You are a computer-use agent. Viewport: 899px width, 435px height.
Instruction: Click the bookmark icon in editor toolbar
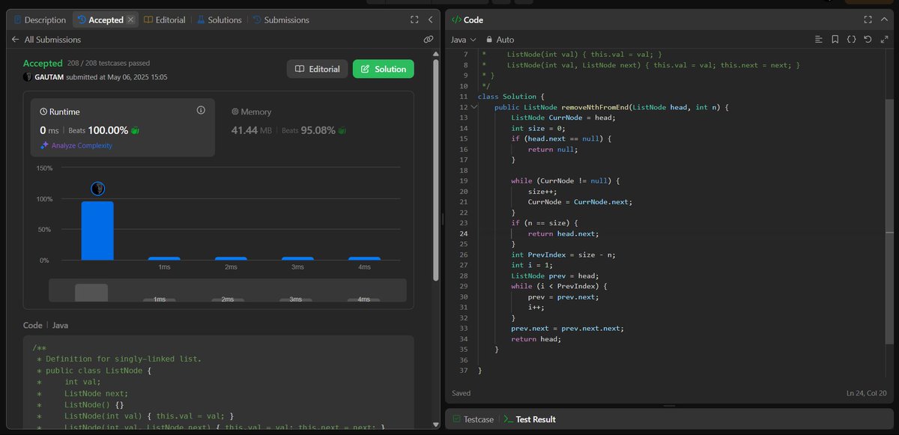point(835,39)
